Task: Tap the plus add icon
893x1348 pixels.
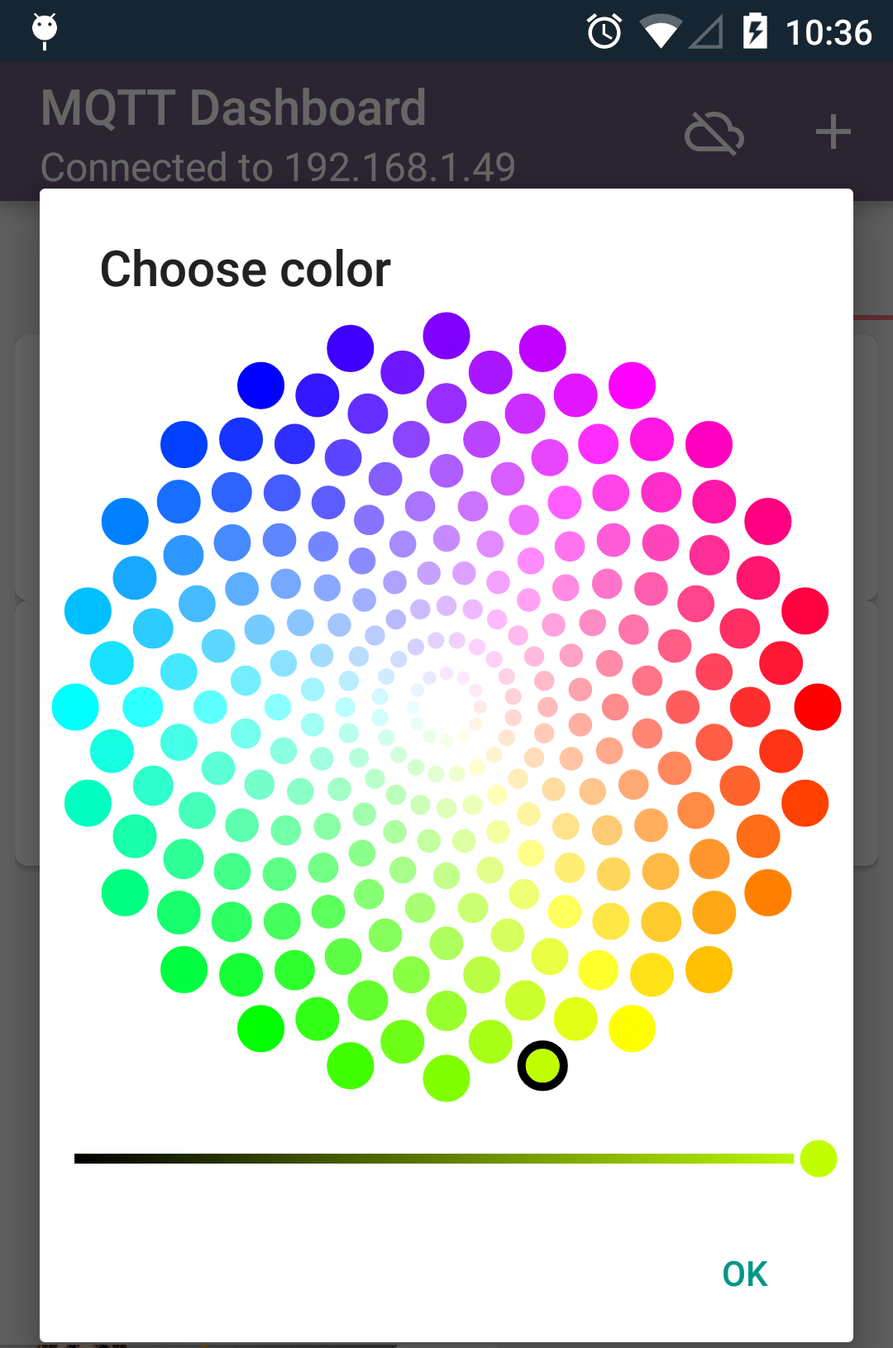Action: 833,132
